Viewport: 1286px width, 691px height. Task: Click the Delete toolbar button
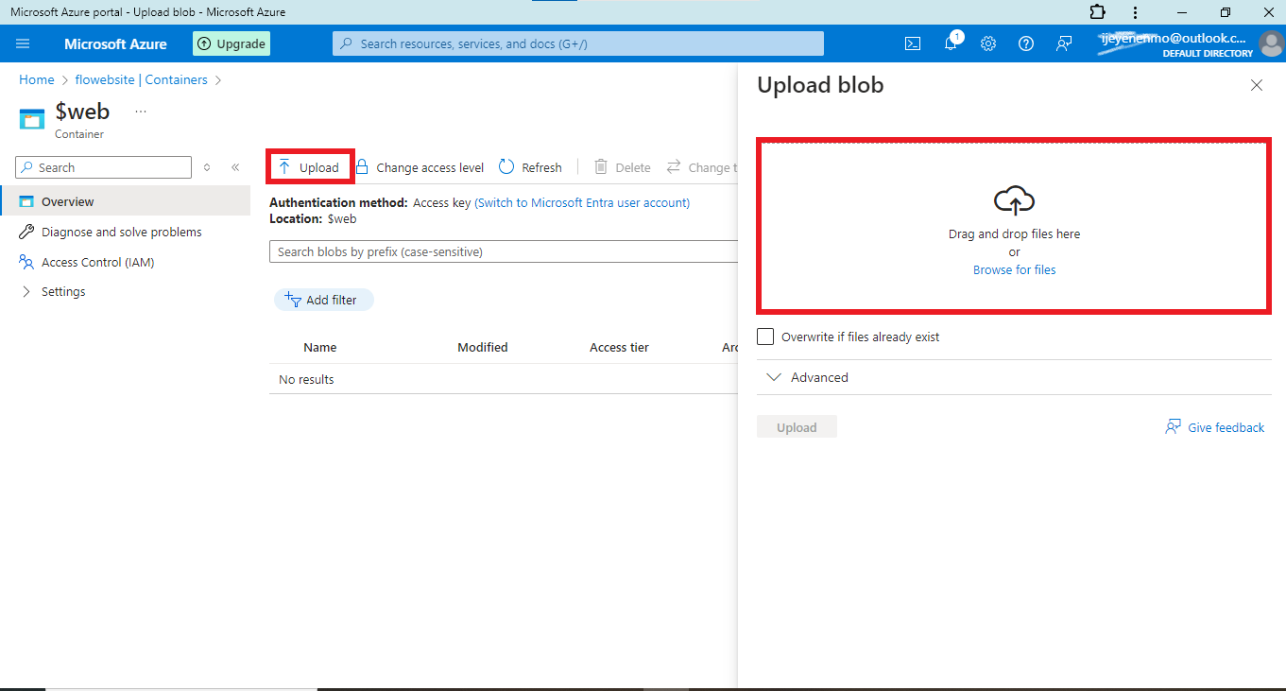pyautogui.click(x=623, y=167)
